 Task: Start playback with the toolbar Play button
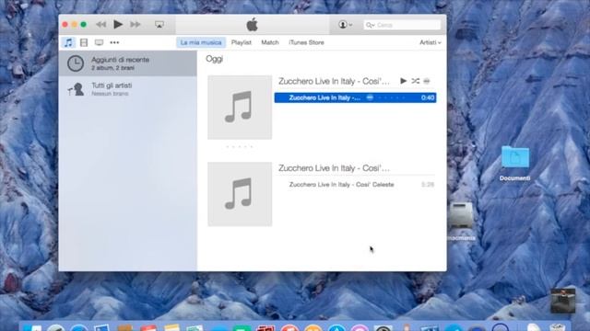click(x=118, y=25)
